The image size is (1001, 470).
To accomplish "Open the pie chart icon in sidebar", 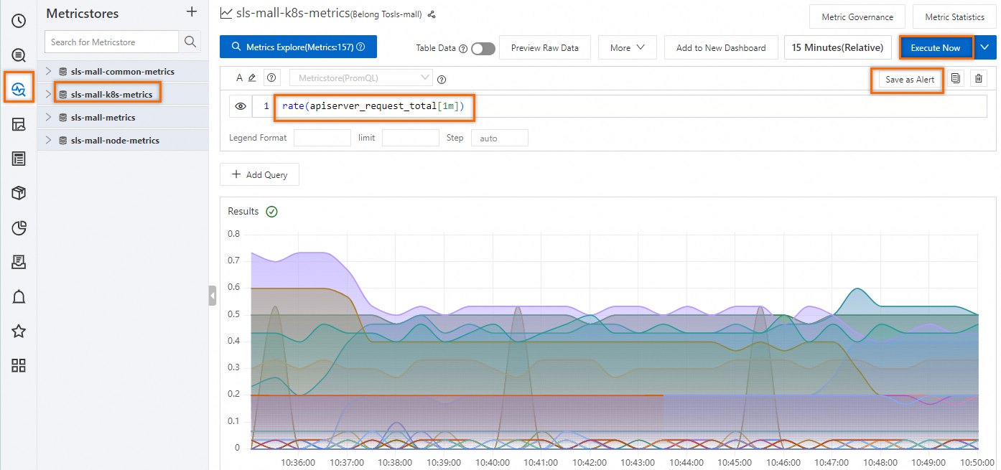I will click(x=19, y=228).
